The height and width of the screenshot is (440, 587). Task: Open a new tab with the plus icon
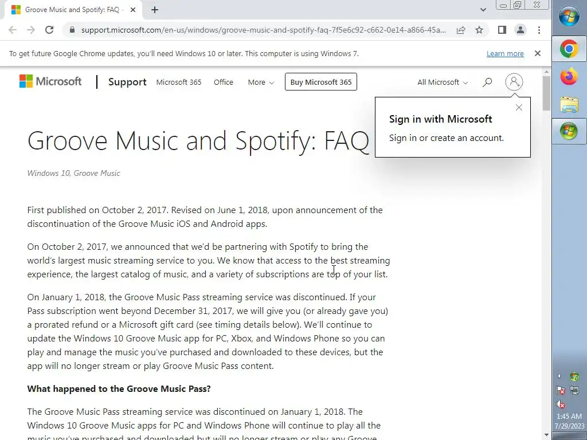pyautogui.click(x=155, y=10)
